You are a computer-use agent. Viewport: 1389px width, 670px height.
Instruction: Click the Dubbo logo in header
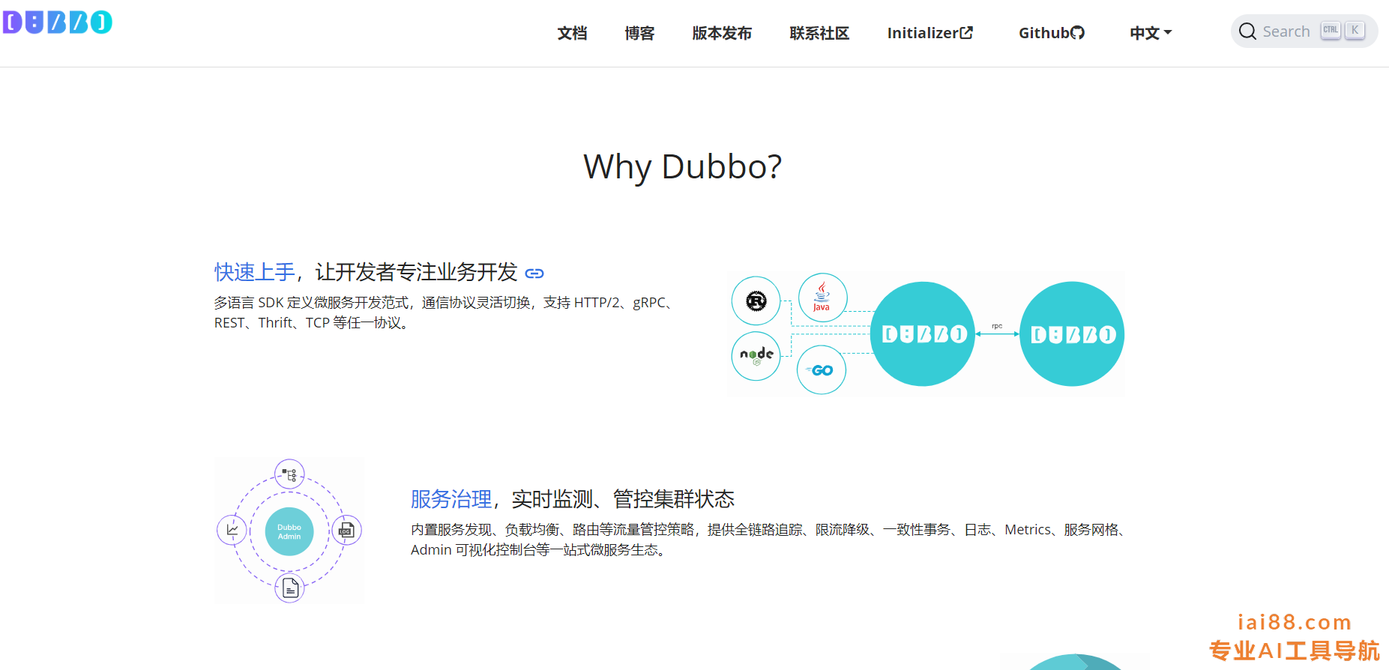(x=57, y=22)
